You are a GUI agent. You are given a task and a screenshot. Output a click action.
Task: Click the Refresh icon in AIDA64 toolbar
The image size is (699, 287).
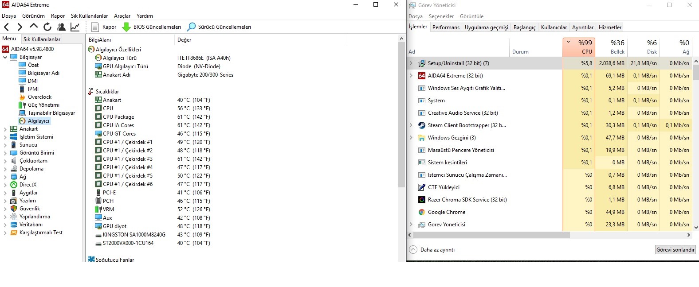[47, 27]
